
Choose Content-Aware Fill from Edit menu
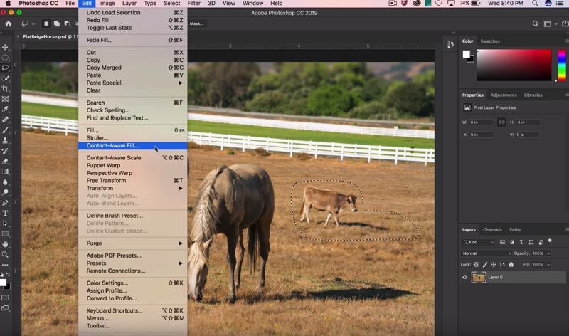click(133, 146)
